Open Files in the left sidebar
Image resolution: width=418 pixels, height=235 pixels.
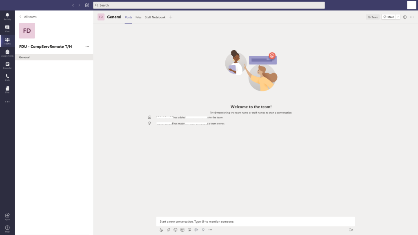[7, 90]
